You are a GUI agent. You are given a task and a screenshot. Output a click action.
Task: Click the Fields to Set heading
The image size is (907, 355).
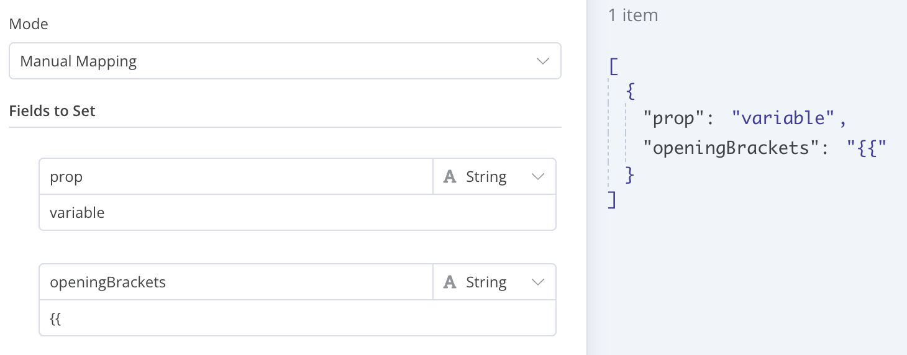[x=52, y=111]
